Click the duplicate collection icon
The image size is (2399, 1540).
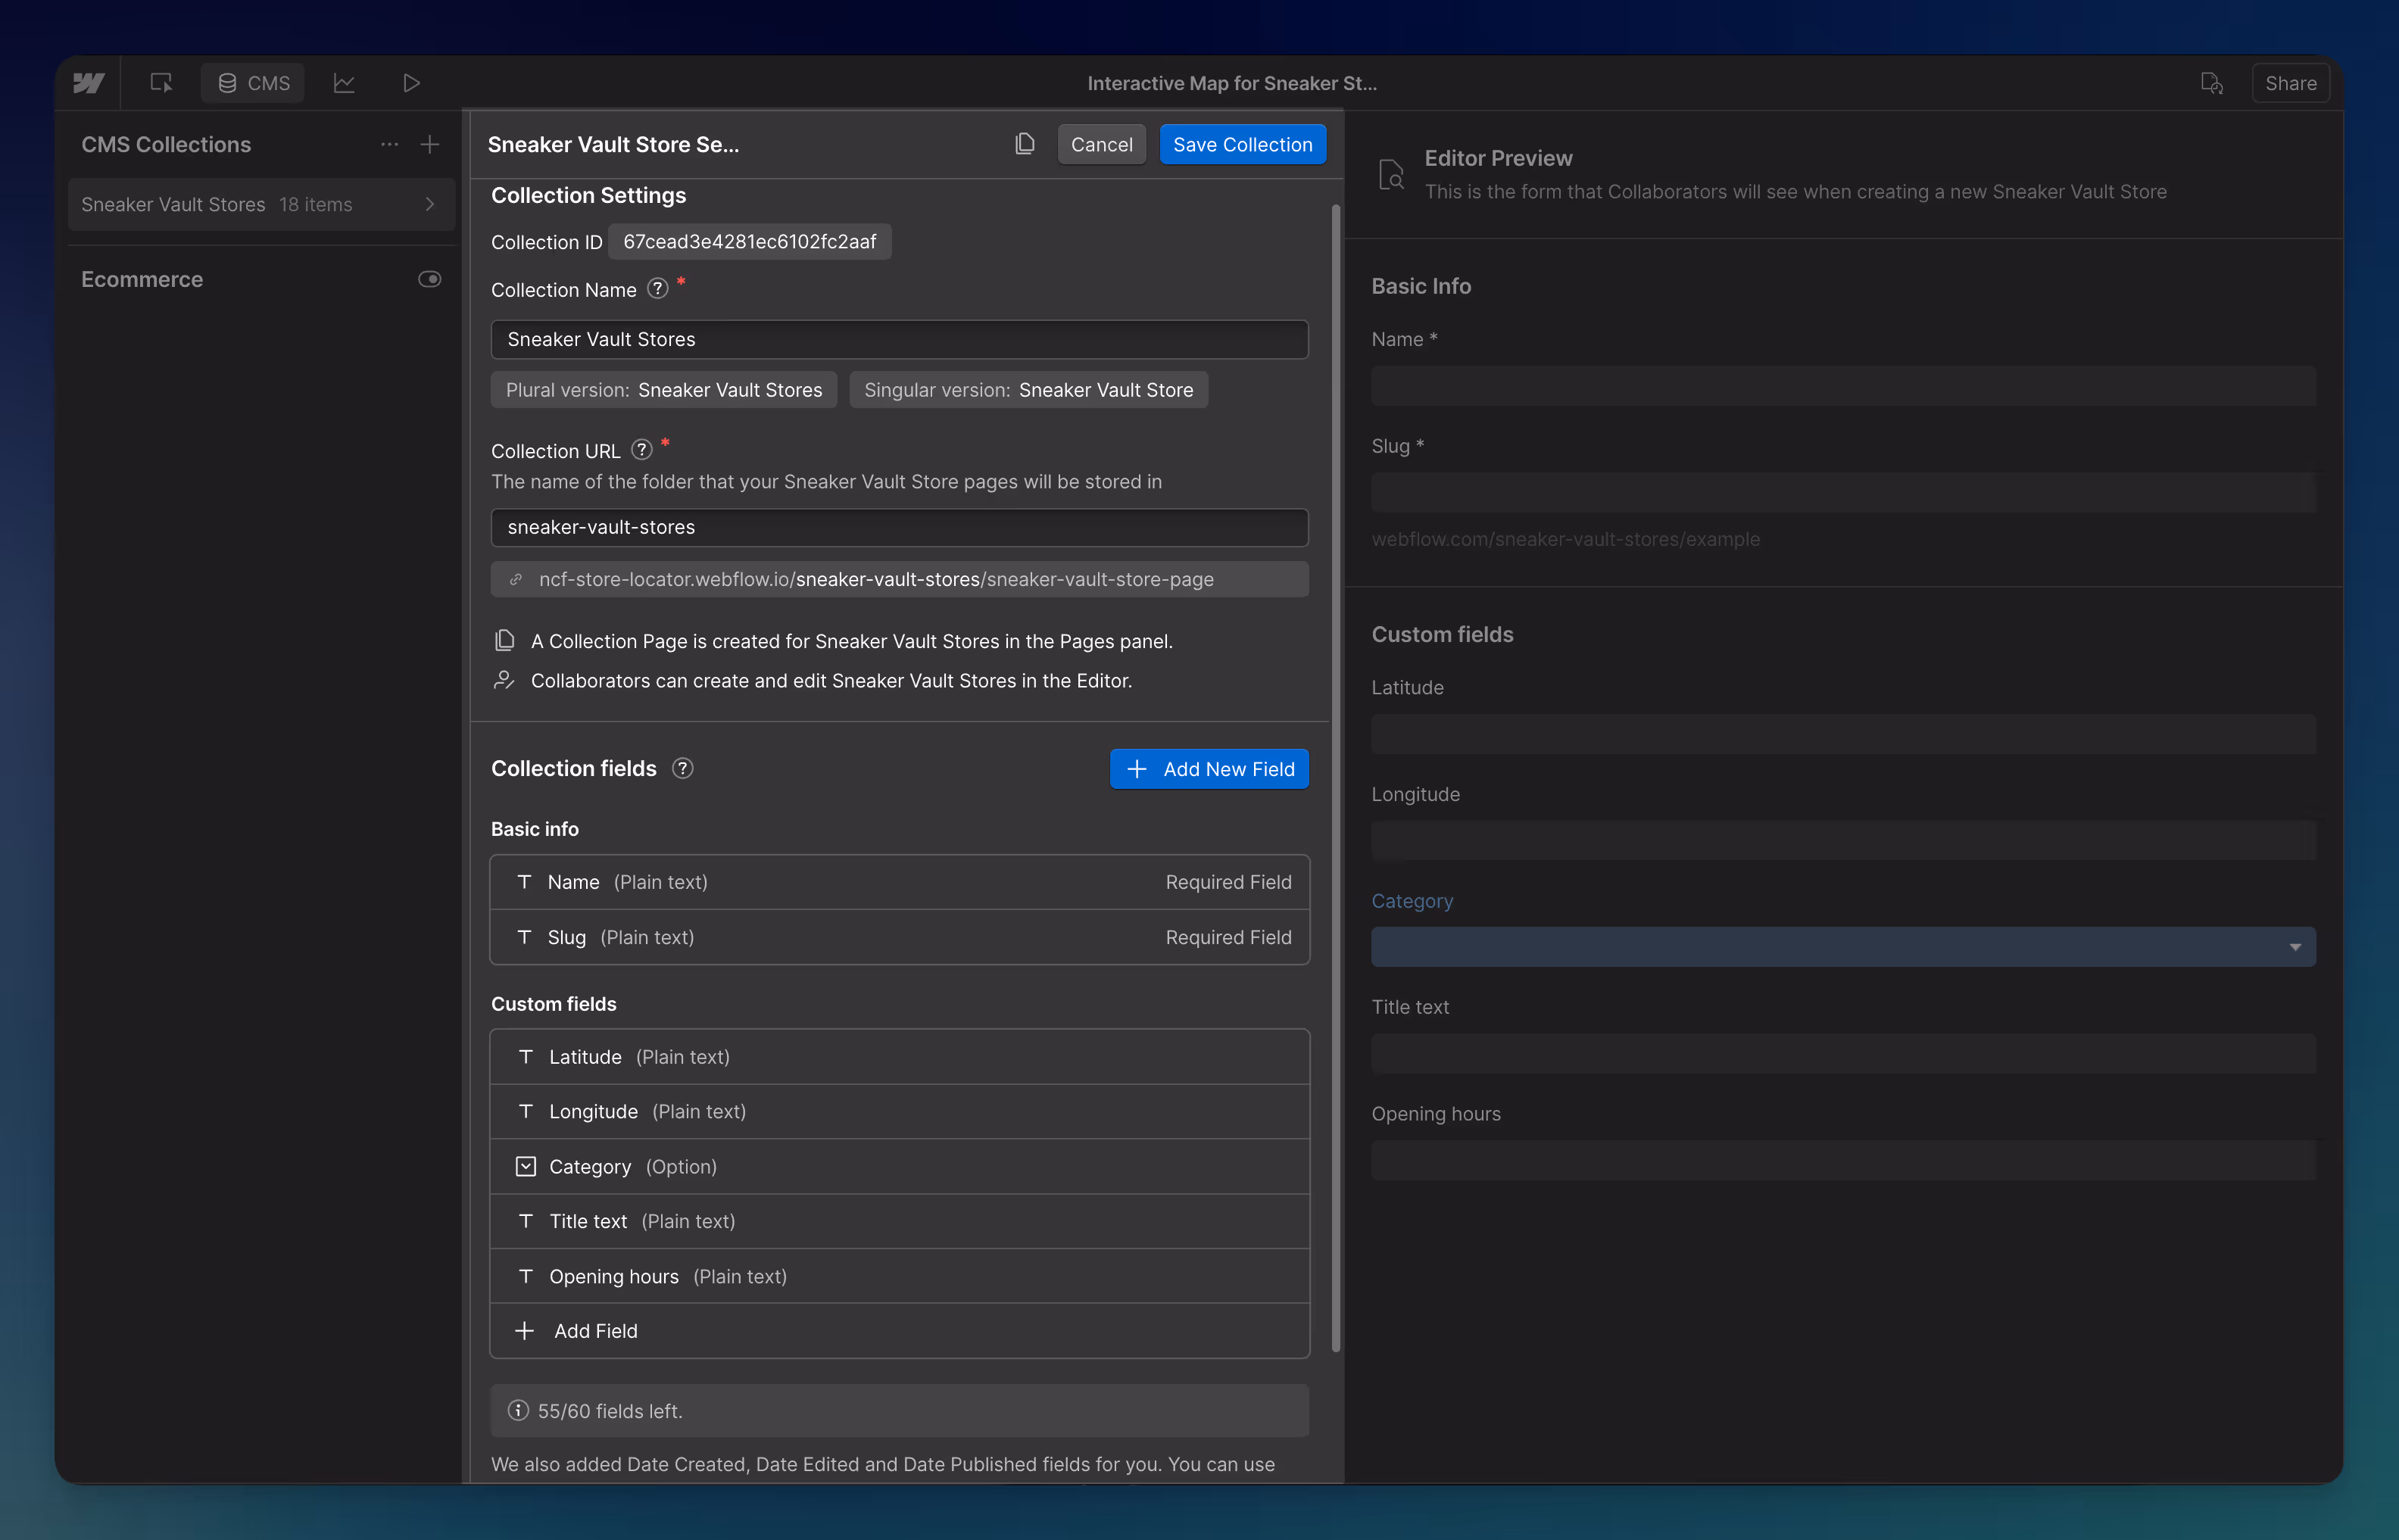click(x=1024, y=144)
